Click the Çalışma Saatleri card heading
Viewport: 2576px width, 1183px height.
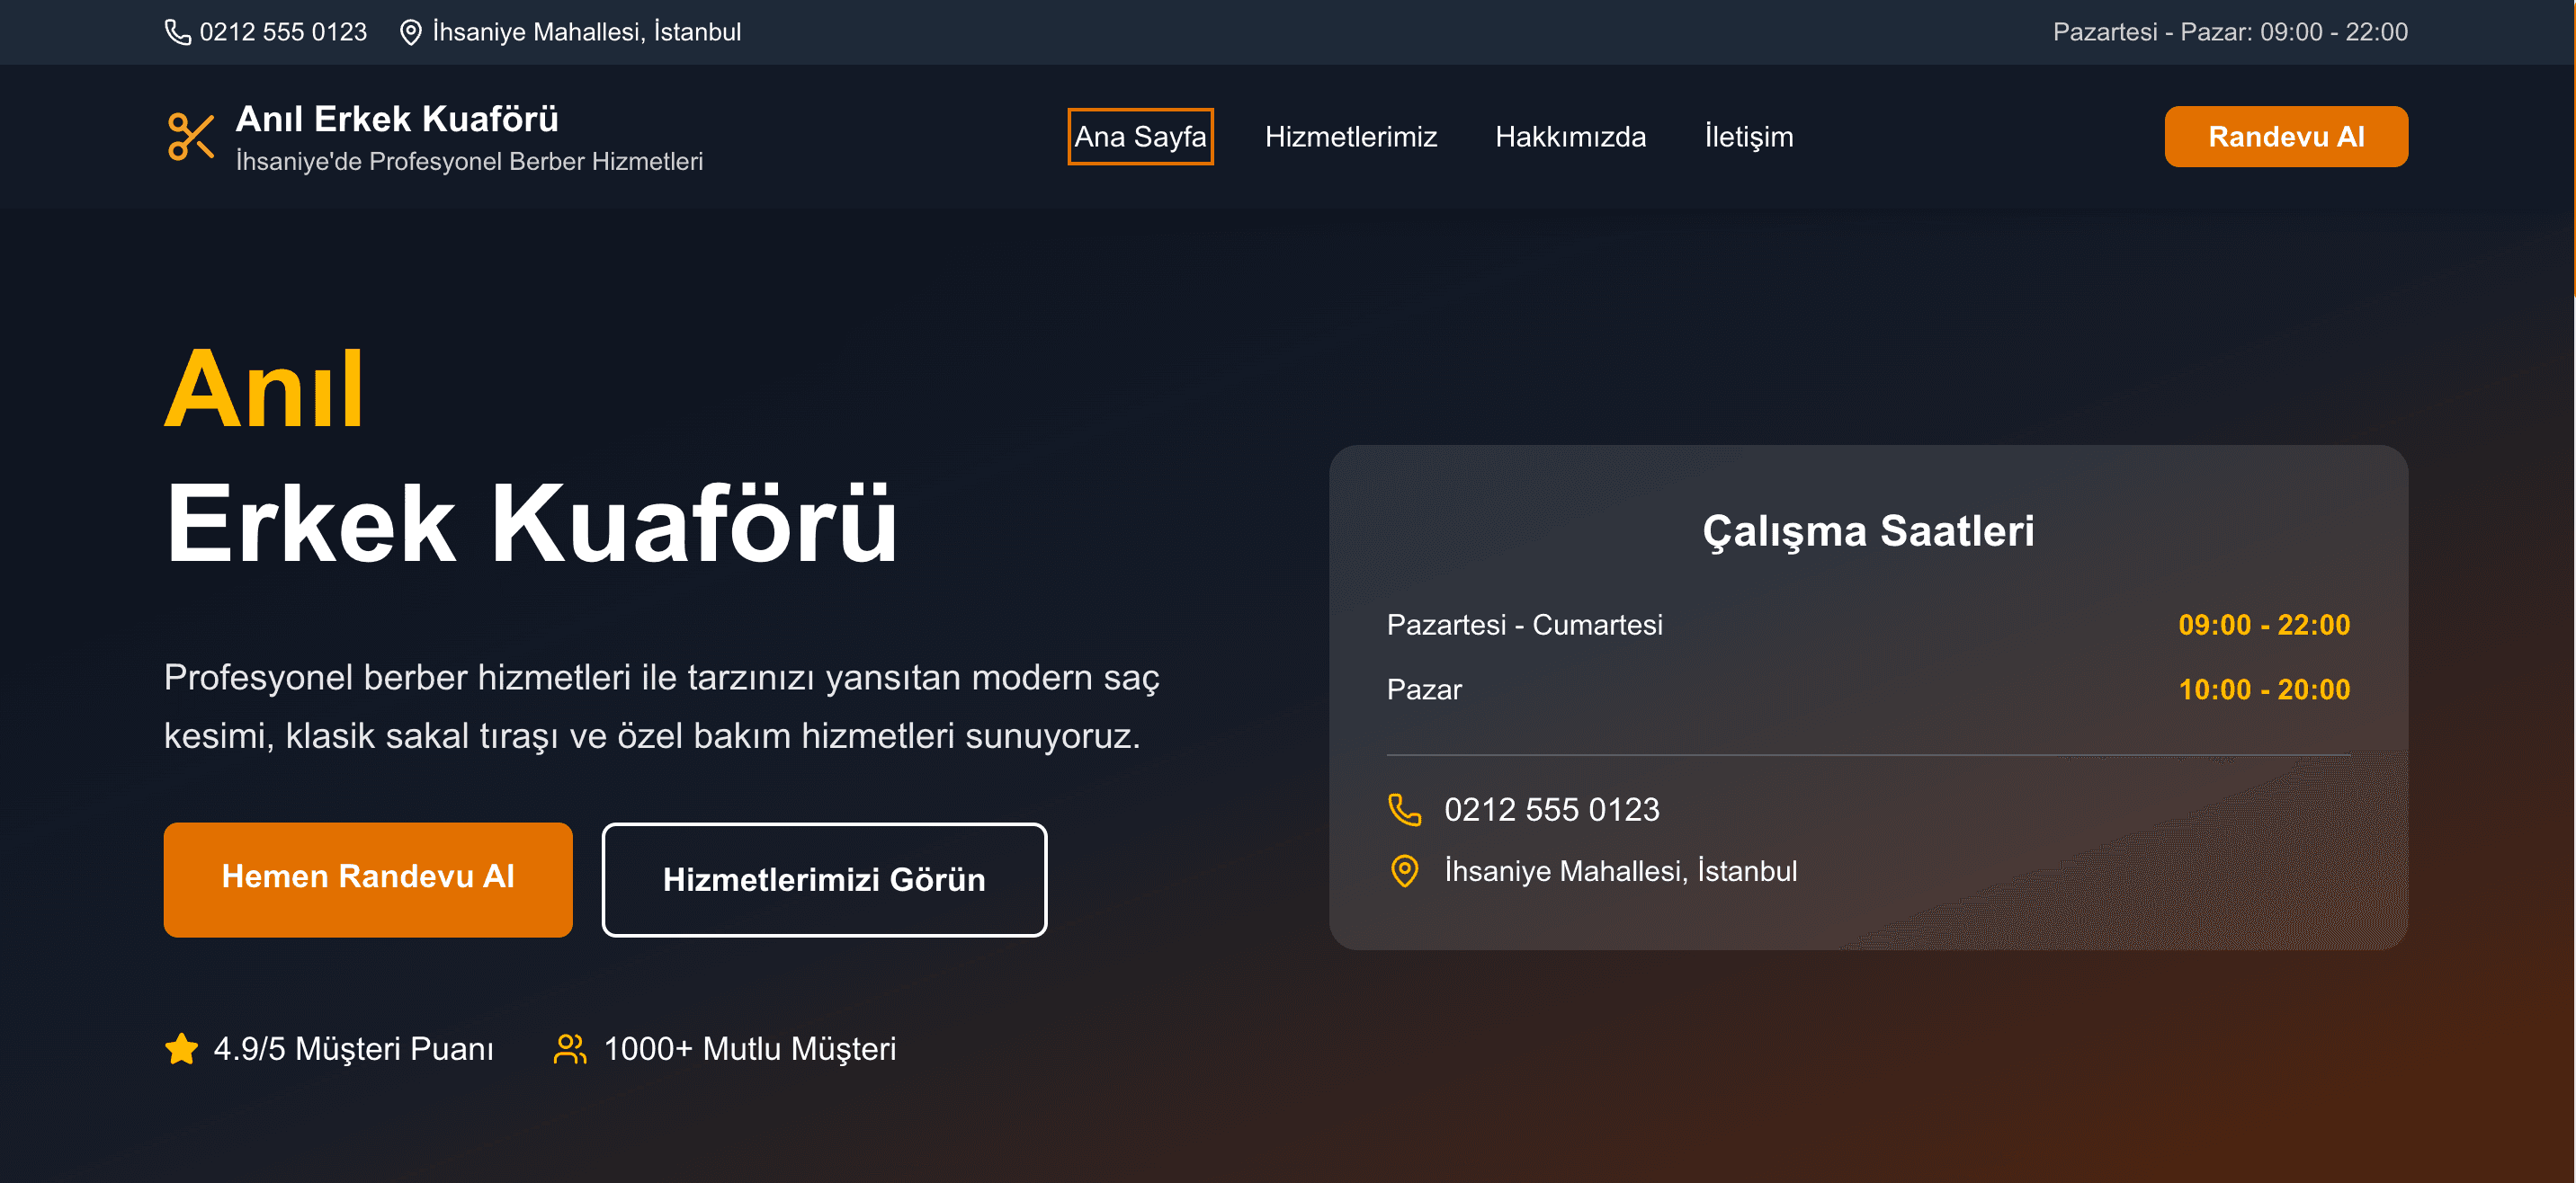(1867, 530)
